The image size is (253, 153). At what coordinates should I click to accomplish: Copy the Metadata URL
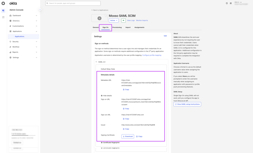click(126, 90)
